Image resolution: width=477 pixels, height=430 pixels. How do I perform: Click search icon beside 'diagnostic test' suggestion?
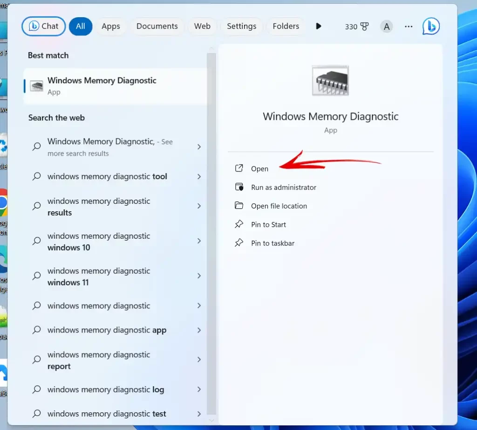(x=36, y=414)
